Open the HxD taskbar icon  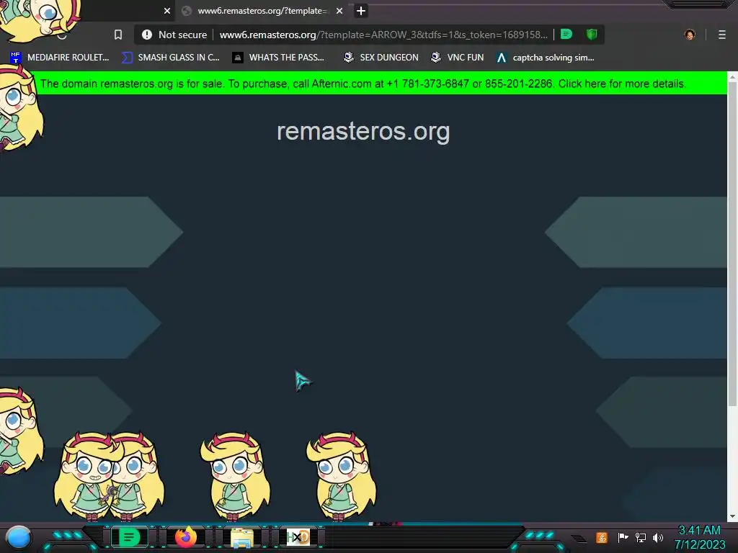pos(298,536)
